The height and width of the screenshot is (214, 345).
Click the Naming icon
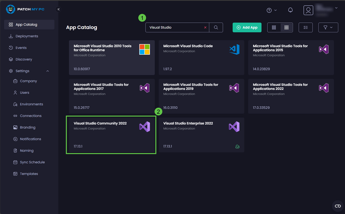(x=15, y=151)
